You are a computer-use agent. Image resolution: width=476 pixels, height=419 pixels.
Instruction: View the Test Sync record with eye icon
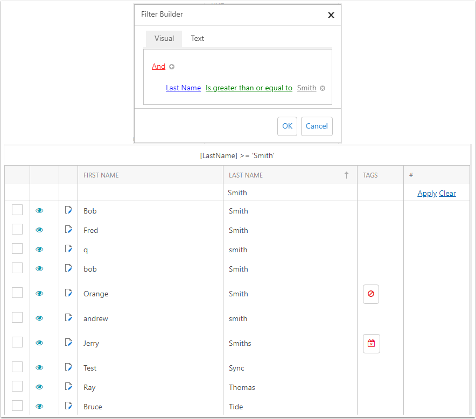(39, 367)
